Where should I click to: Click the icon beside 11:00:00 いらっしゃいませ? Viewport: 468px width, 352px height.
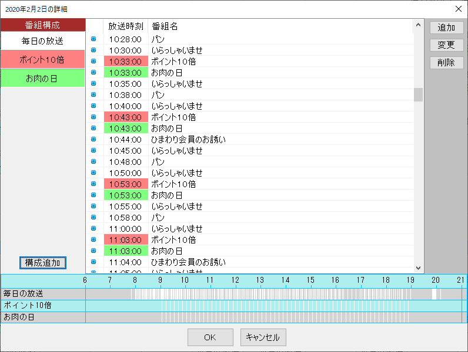click(93, 229)
